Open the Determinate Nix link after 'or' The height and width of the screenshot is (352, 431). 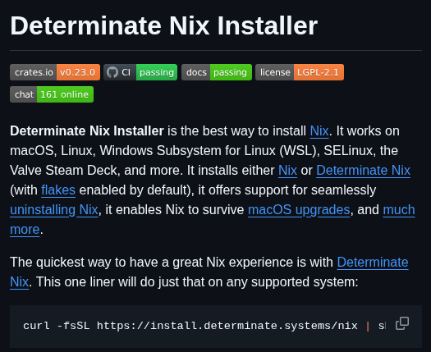363,171
